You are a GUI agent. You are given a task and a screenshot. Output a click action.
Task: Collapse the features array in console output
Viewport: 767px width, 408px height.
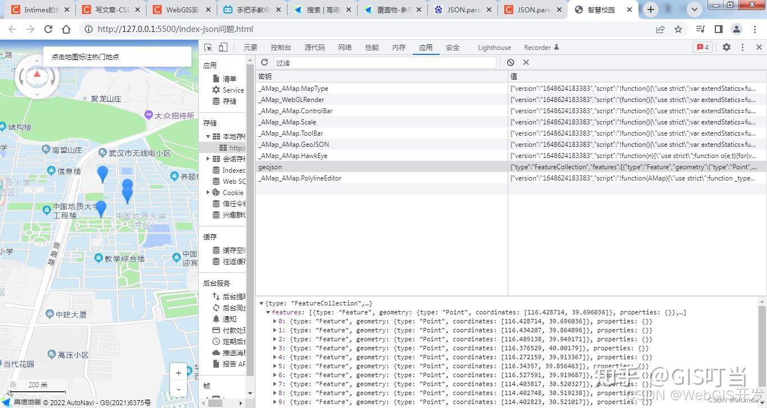click(268, 312)
